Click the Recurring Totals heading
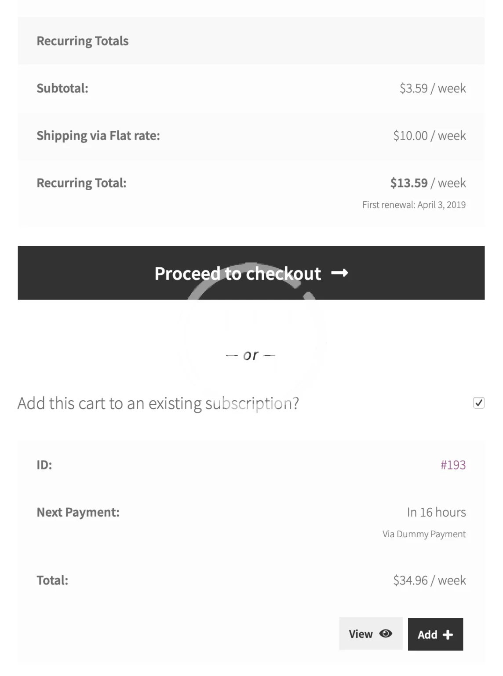The image size is (503, 676). (x=83, y=41)
